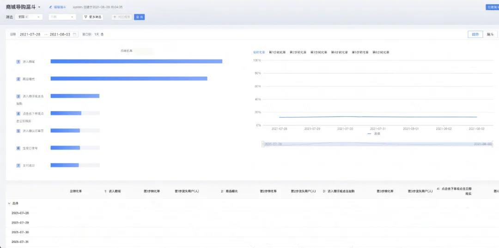
Task: Open the date range calendar icon
Action: click(75, 34)
